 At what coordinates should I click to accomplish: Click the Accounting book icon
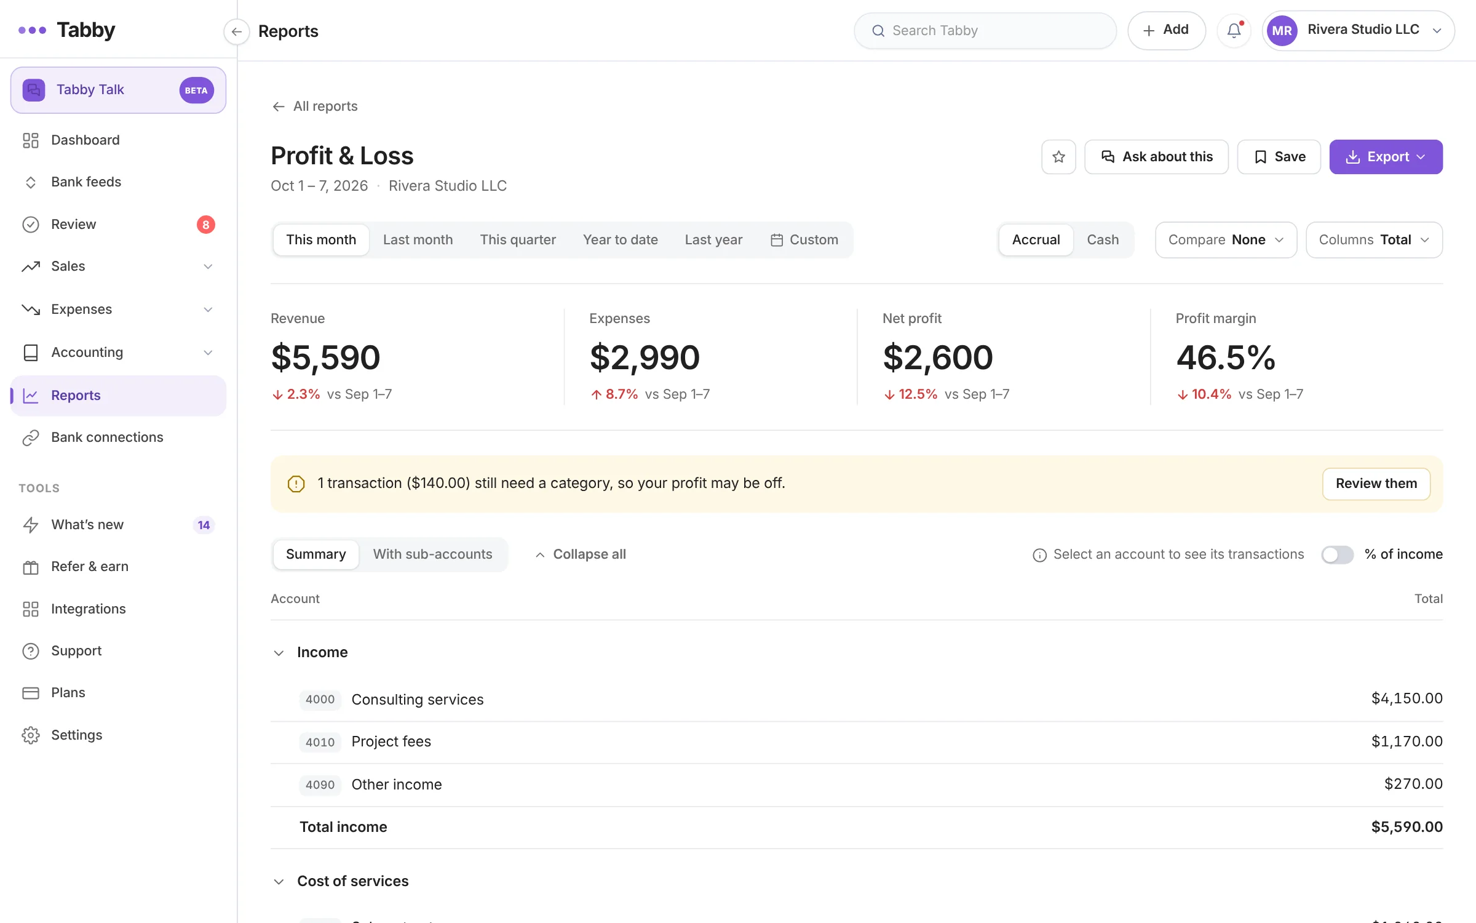[31, 353]
